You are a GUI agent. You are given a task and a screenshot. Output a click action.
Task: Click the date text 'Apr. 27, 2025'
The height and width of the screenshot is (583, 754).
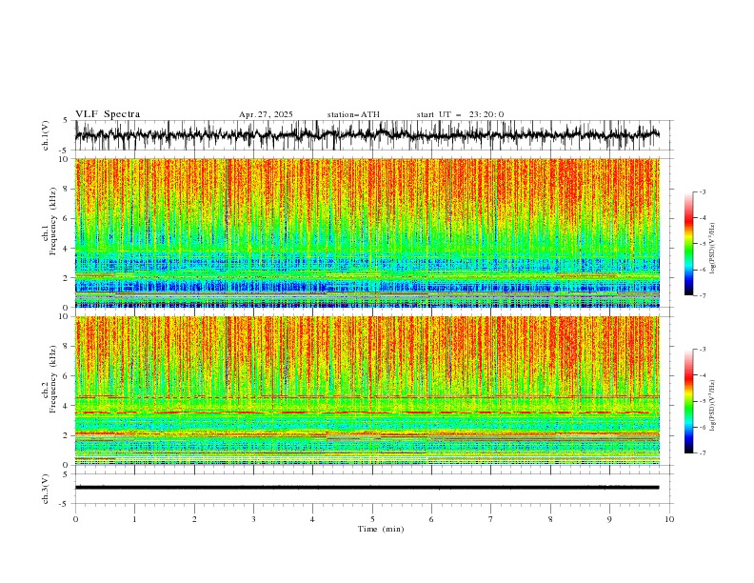(266, 114)
